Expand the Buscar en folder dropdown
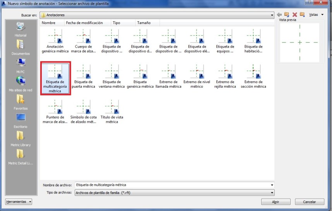This screenshot has height=211, width=332. (x=272, y=15)
